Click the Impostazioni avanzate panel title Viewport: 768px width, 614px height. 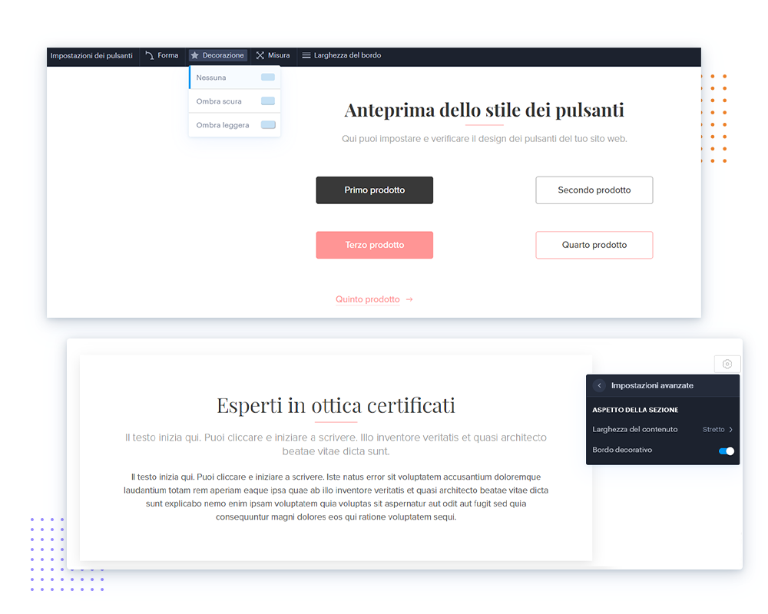point(652,385)
